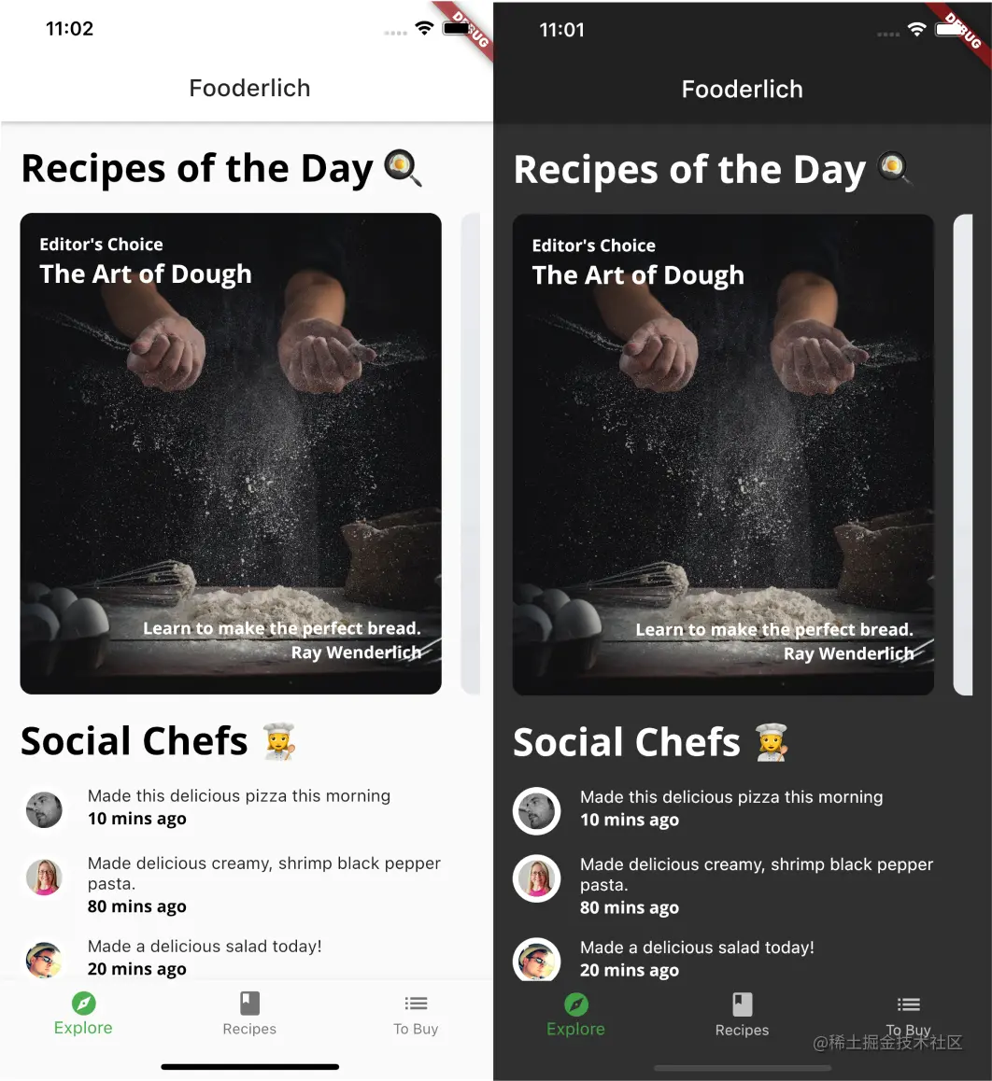992x1081 pixels.
Task: Tap the Explore compass icon in dark mode
Action: 576,1004
